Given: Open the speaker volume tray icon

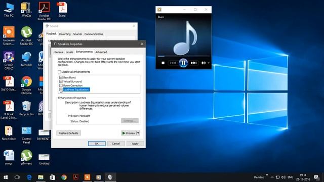Looking at the screenshot, I should click(x=283, y=177).
